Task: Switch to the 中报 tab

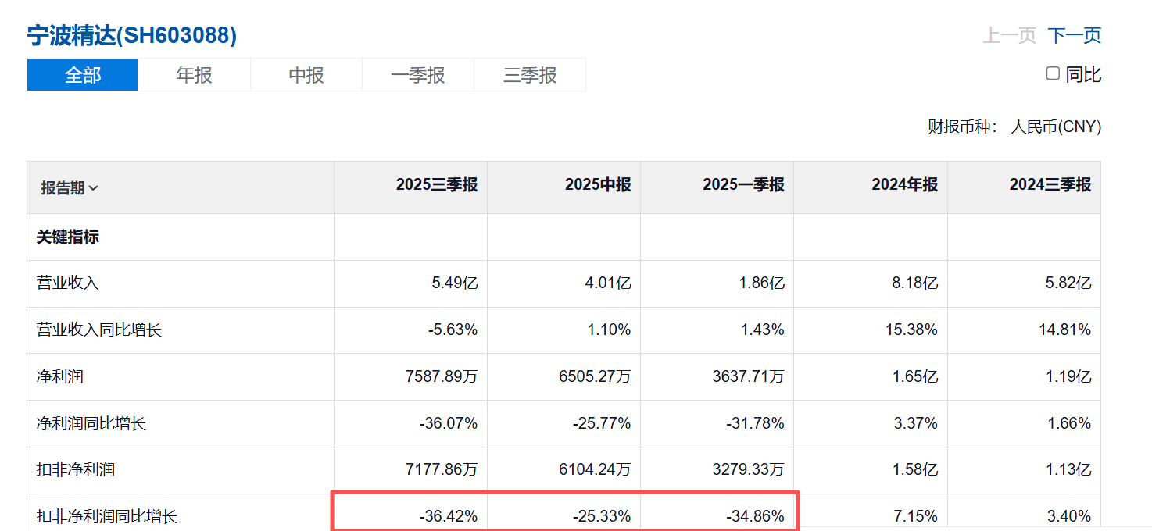Action: tap(306, 75)
